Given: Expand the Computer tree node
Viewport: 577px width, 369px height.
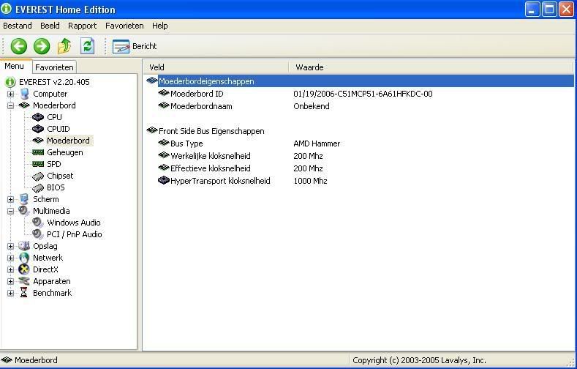Looking at the screenshot, I should pos(11,94).
